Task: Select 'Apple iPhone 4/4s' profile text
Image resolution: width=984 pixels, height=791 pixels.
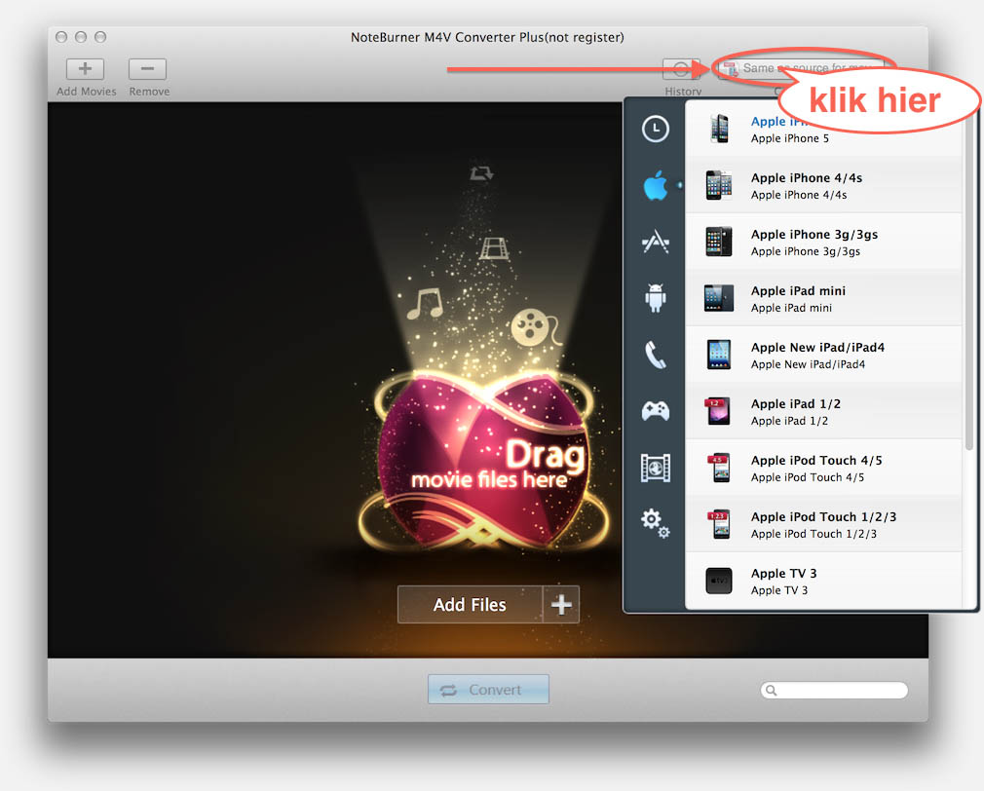Action: click(x=807, y=178)
